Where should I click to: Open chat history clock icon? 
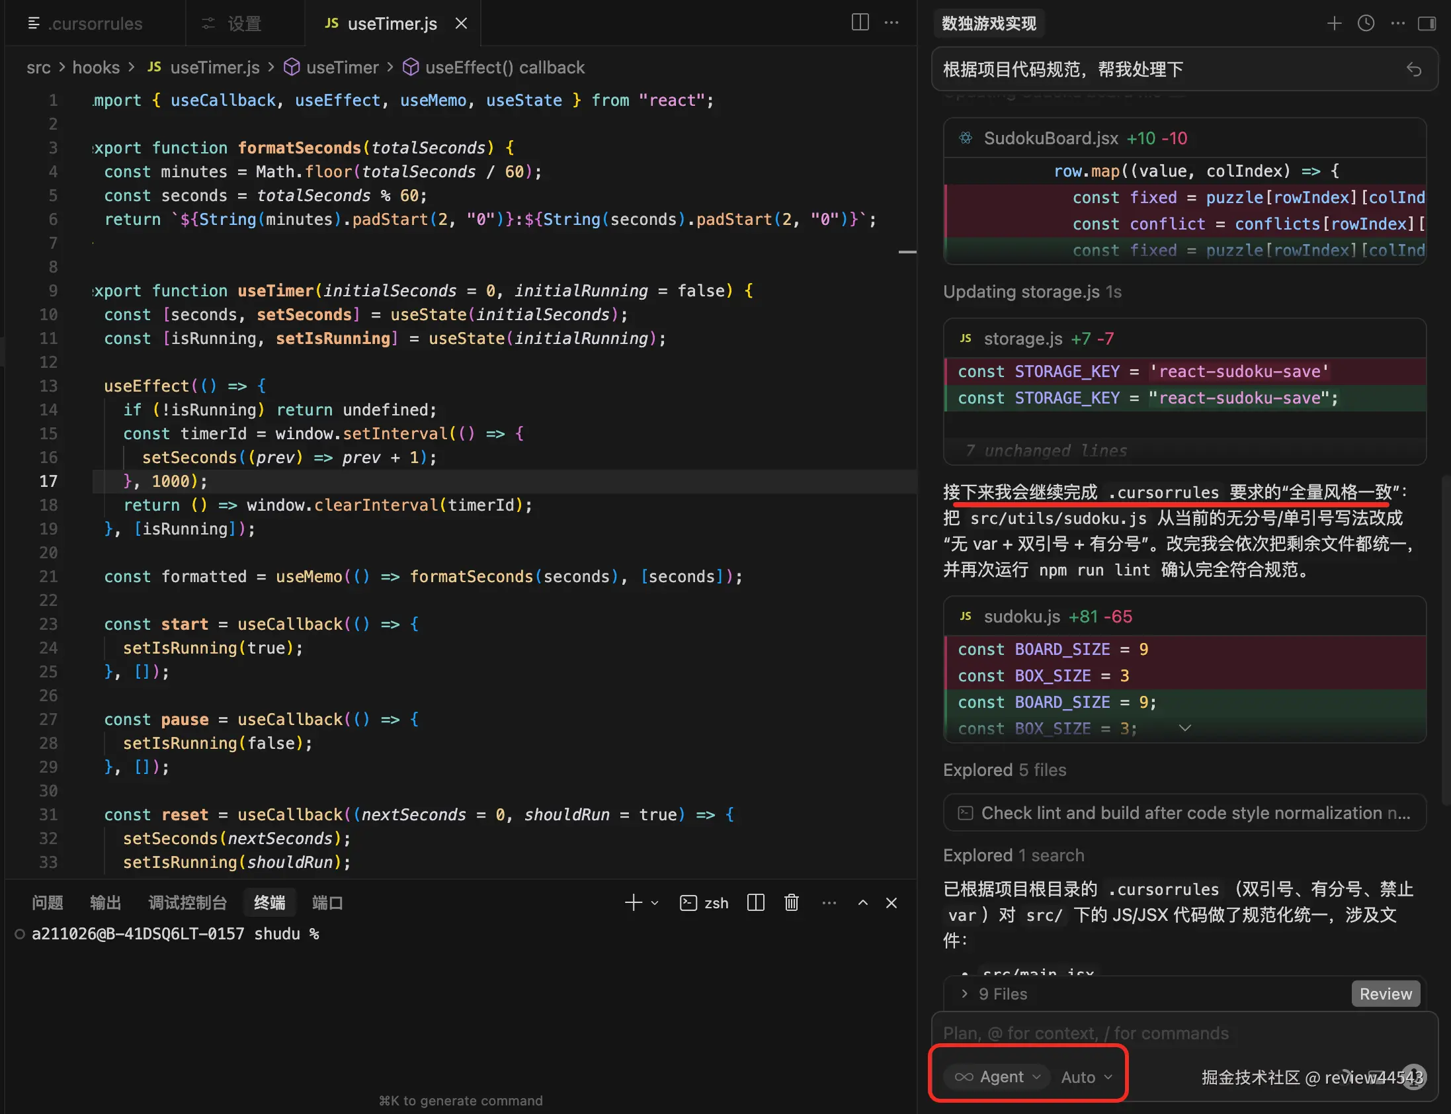pyautogui.click(x=1366, y=23)
